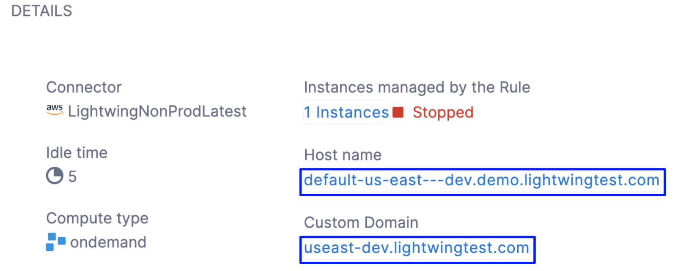The image size is (675, 271).
Task: Click the blue ondemand compute type icon
Action: point(55,242)
